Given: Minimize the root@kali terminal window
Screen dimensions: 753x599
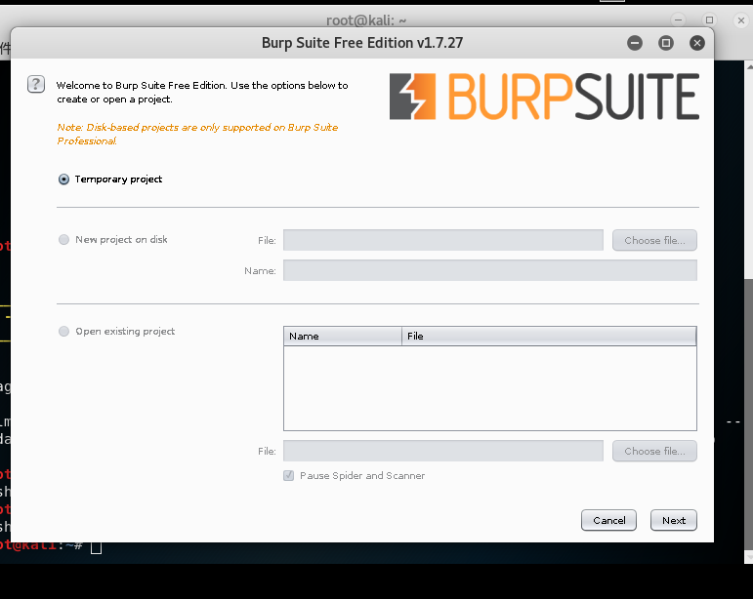Looking at the screenshot, I should click(678, 20).
